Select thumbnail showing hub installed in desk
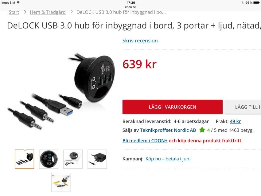The height and width of the screenshot is (196, 261). pyautogui.click(x=61, y=182)
